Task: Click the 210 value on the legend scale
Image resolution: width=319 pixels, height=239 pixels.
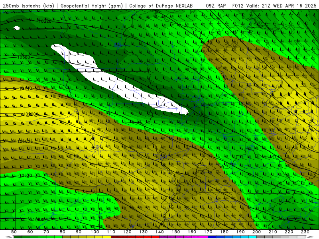Action: click(273, 232)
